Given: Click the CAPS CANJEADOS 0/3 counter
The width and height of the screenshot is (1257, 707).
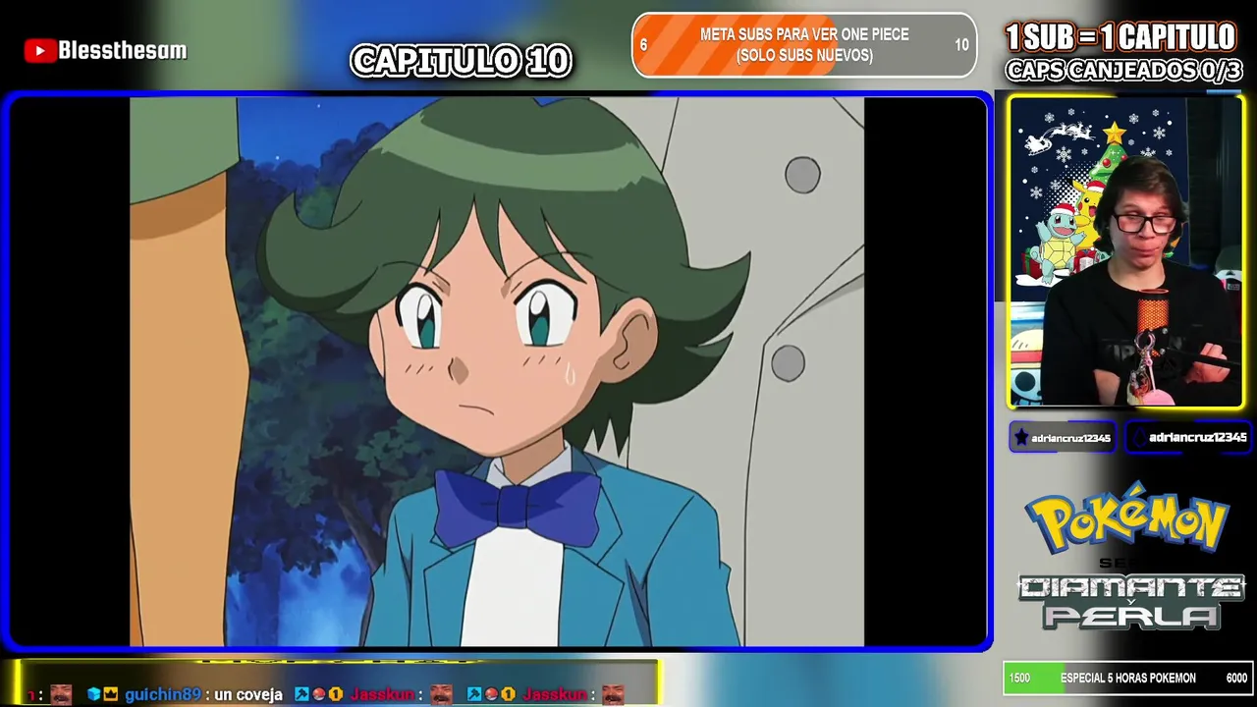Looking at the screenshot, I should 1123,71.
